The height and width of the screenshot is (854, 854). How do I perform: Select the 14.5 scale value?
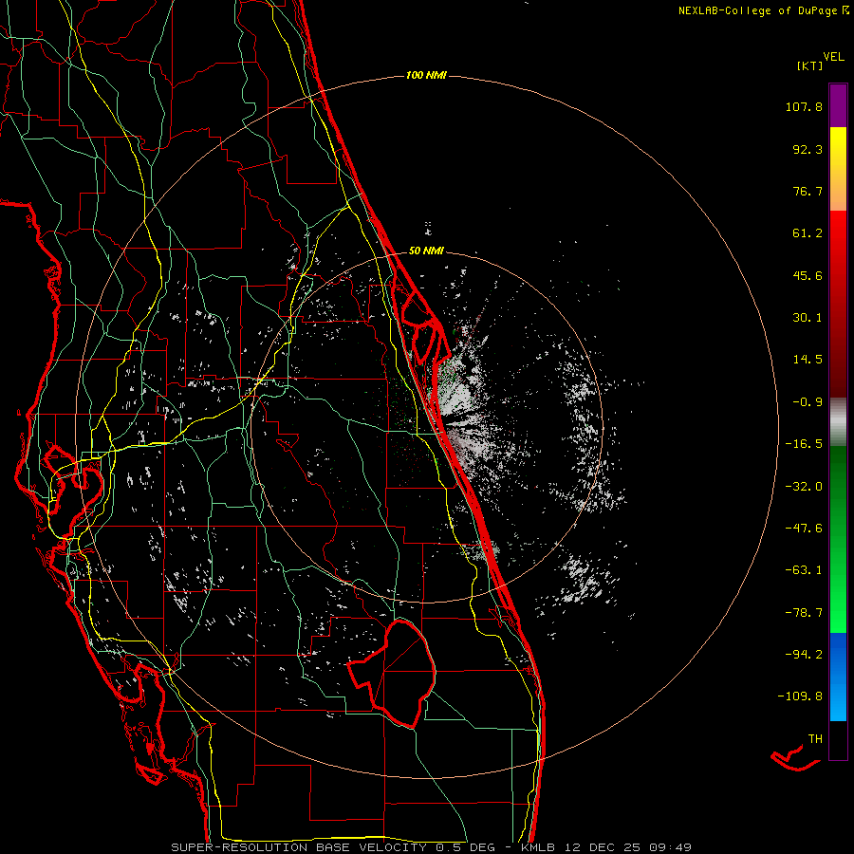pos(808,360)
